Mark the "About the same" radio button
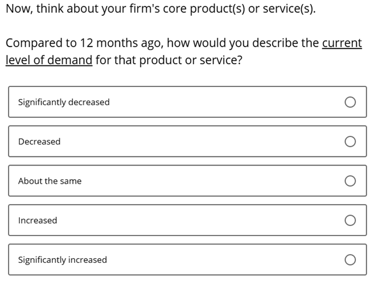The height and width of the screenshot is (281, 370). coord(350,181)
